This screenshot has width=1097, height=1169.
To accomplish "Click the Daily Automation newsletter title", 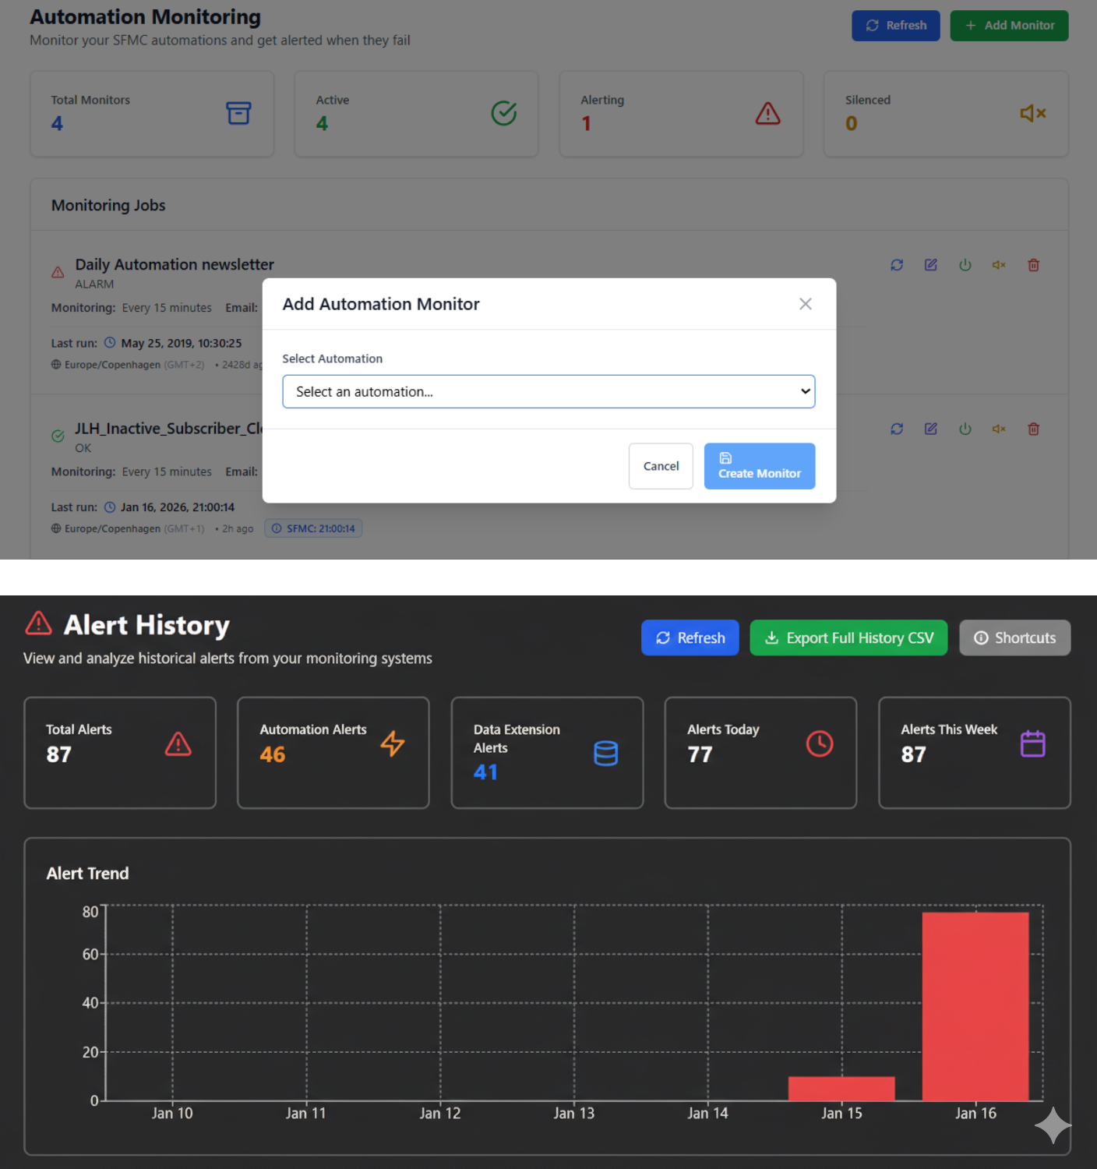I will (175, 264).
